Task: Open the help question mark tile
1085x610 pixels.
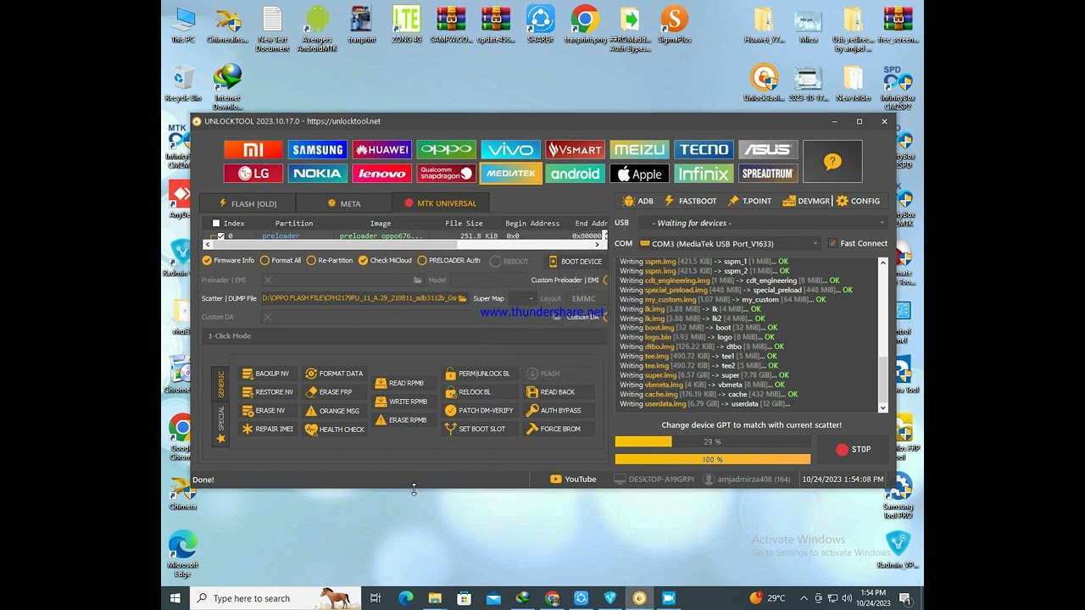Action: (832, 162)
